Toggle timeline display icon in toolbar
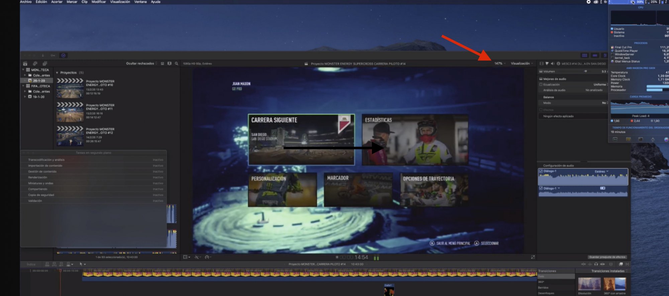Image resolution: width=669 pixels, height=296 pixels. coord(595,55)
